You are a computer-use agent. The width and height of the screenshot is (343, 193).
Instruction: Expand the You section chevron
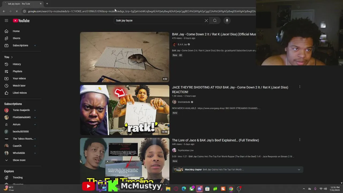coord(12,57)
